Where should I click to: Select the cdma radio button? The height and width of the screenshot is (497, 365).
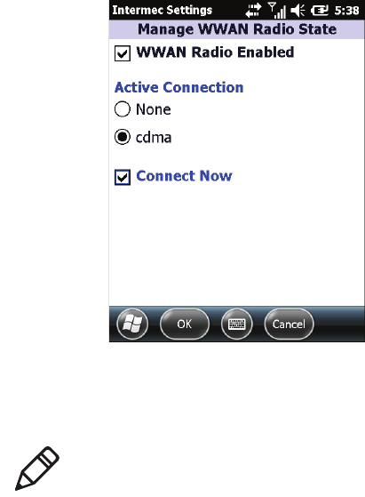(123, 137)
